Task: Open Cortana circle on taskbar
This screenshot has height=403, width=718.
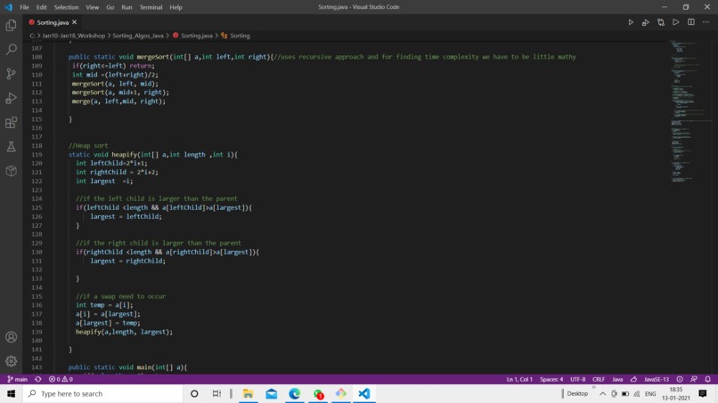Action: click(x=194, y=393)
